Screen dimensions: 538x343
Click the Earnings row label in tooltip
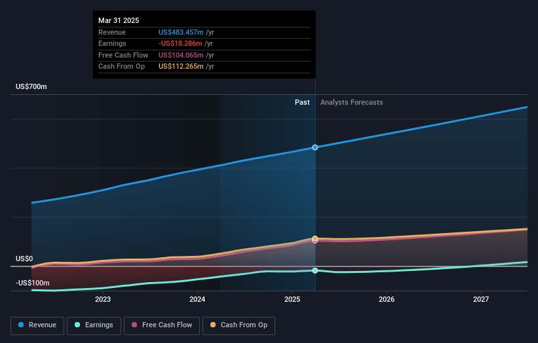coord(112,43)
